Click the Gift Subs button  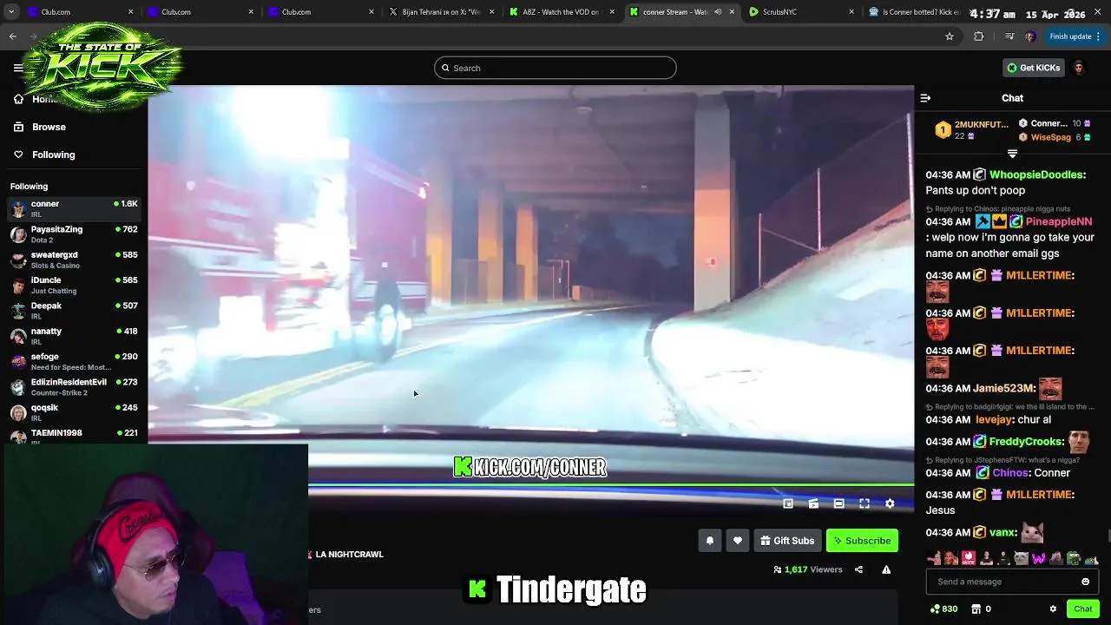[x=787, y=541]
